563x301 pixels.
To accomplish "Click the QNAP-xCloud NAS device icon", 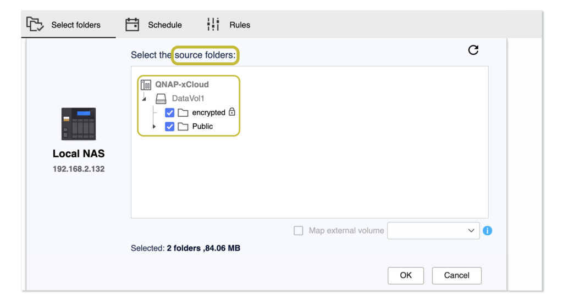I will coord(146,85).
